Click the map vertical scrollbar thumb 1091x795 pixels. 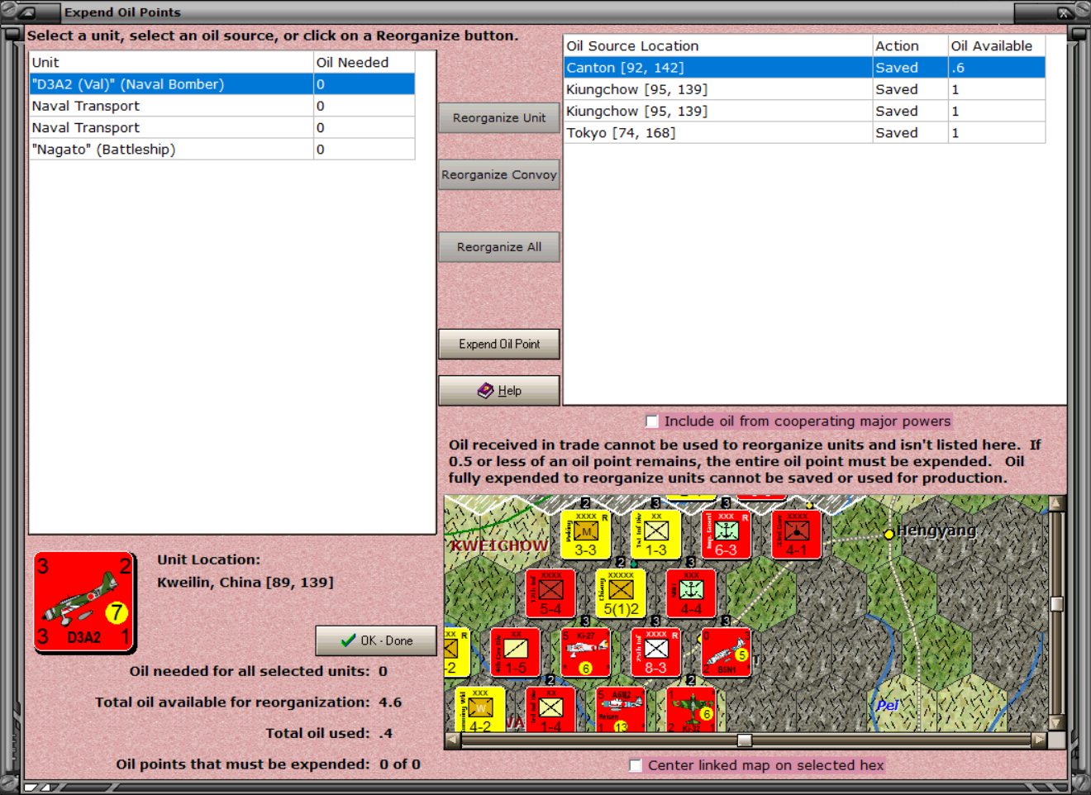point(1056,604)
